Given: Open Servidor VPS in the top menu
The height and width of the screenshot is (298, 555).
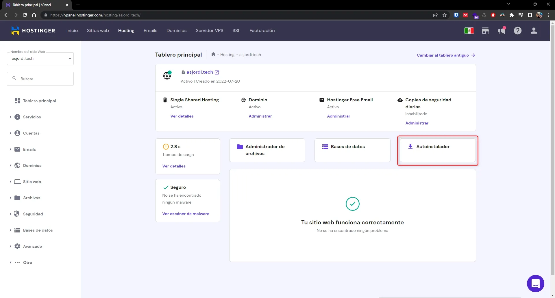Looking at the screenshot, I should click(x=210, y=31).
